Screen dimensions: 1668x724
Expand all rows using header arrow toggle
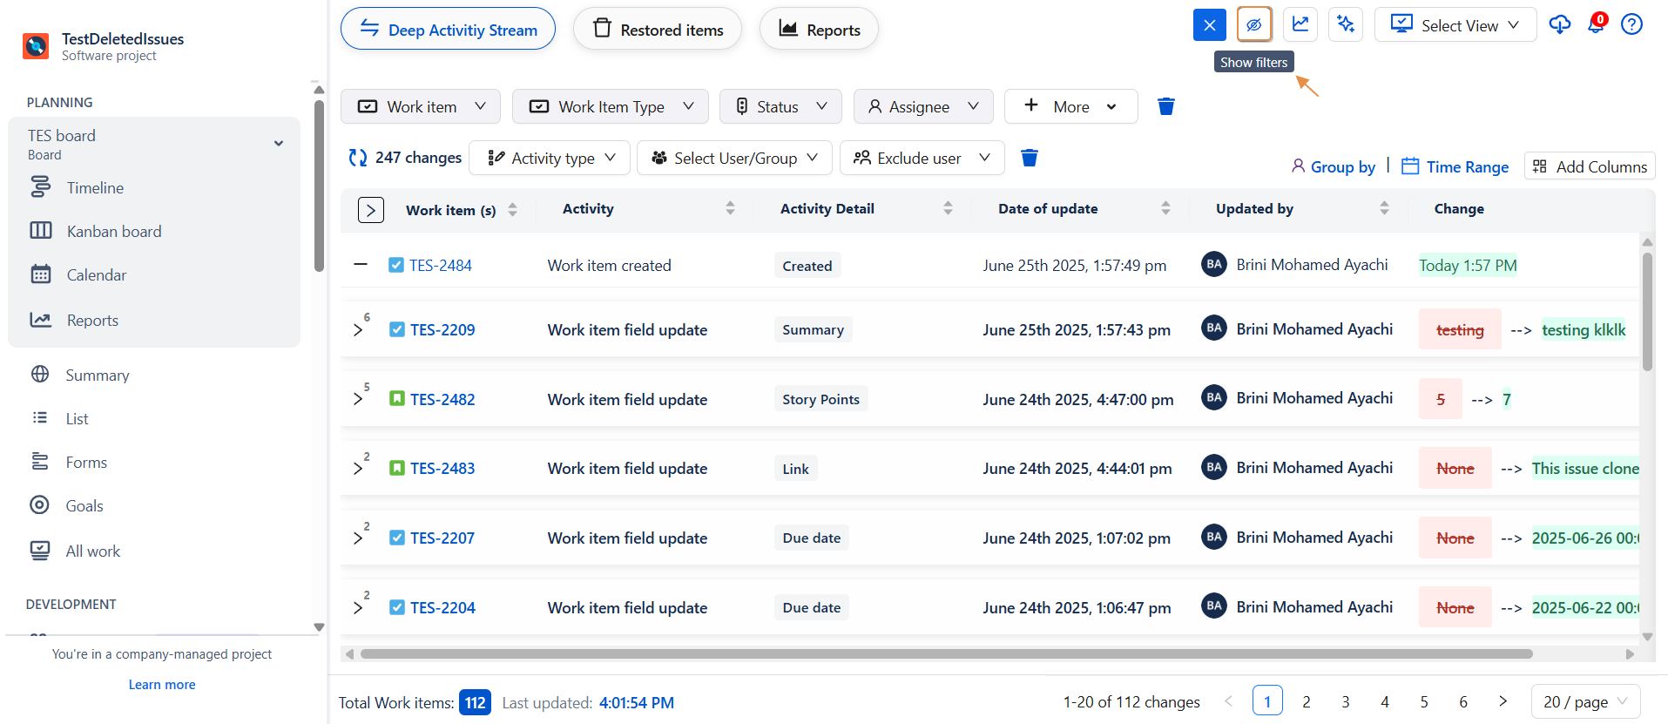point(370,210)
